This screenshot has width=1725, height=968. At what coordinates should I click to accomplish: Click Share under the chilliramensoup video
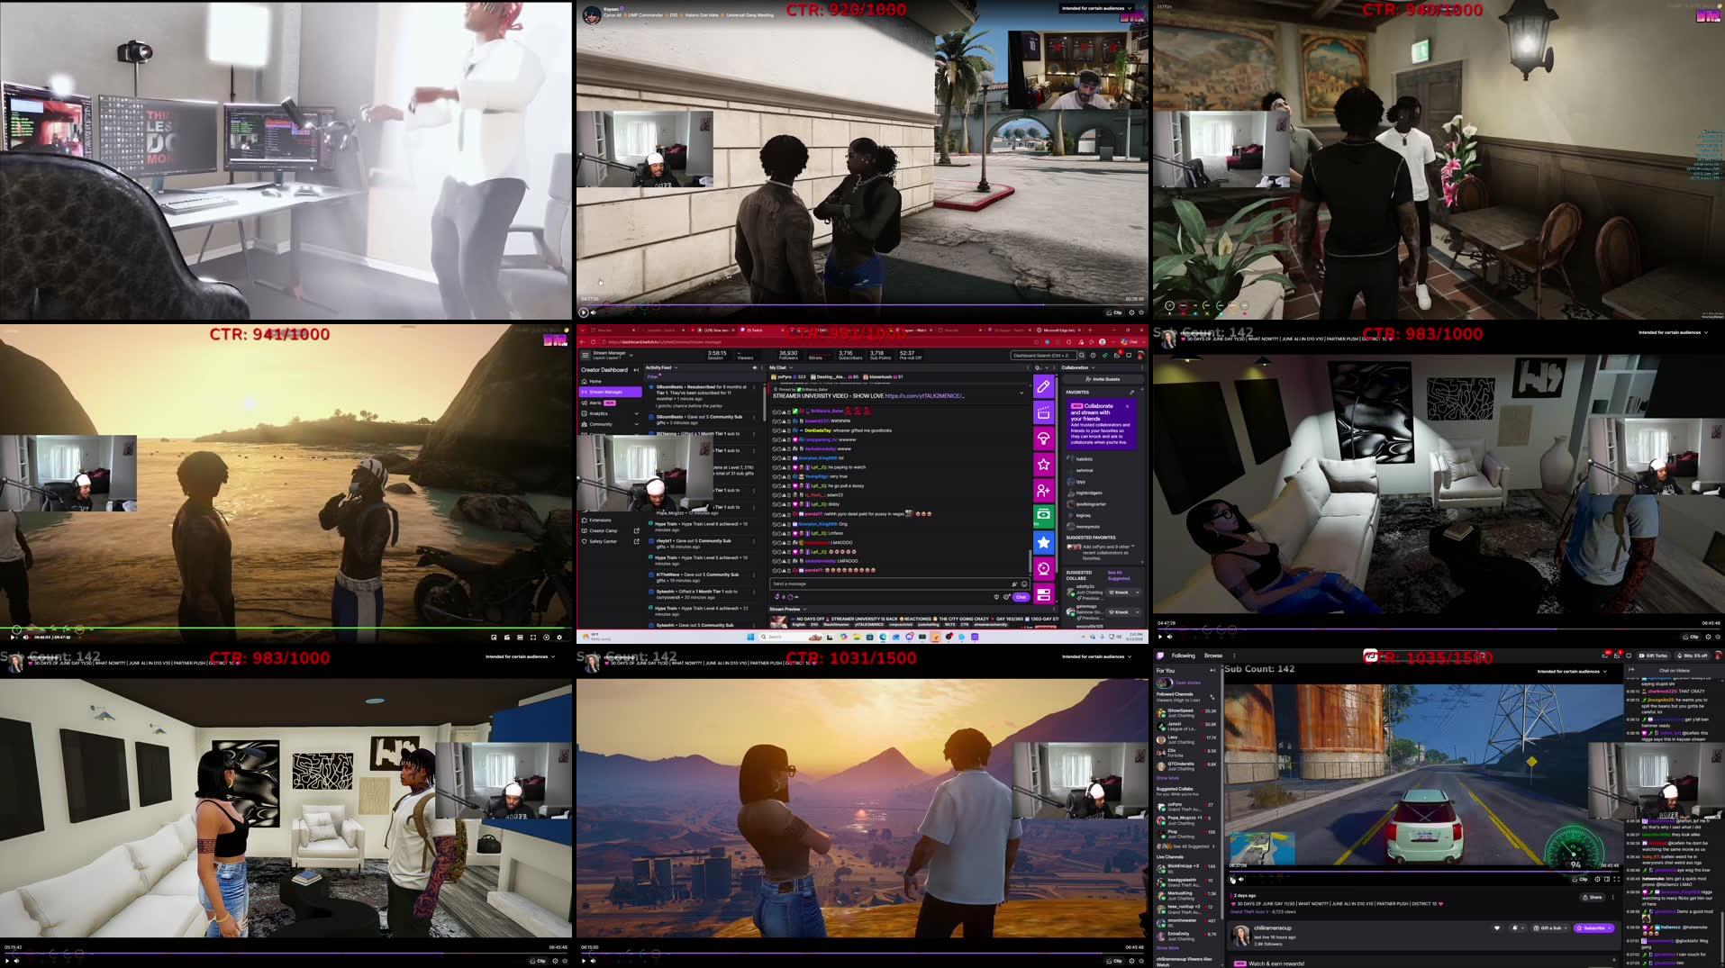1593,897
